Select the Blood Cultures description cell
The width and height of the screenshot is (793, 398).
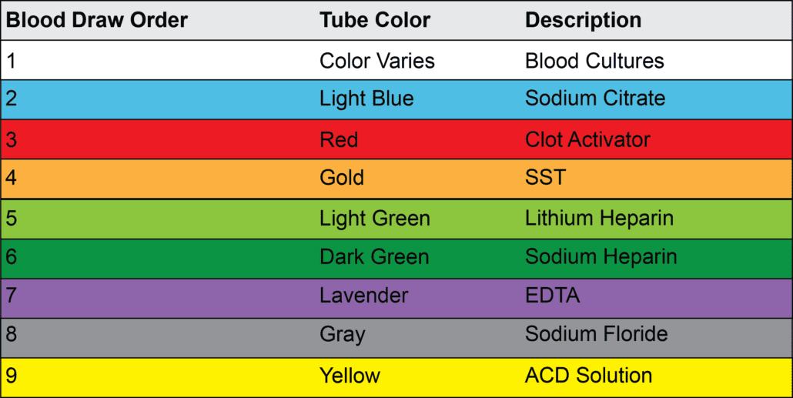click(594, 60)
